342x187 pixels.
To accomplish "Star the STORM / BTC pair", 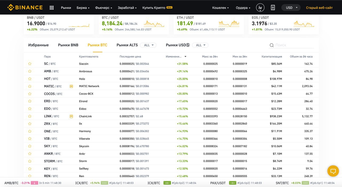I will pyautogui.click(x=30, y=161).
